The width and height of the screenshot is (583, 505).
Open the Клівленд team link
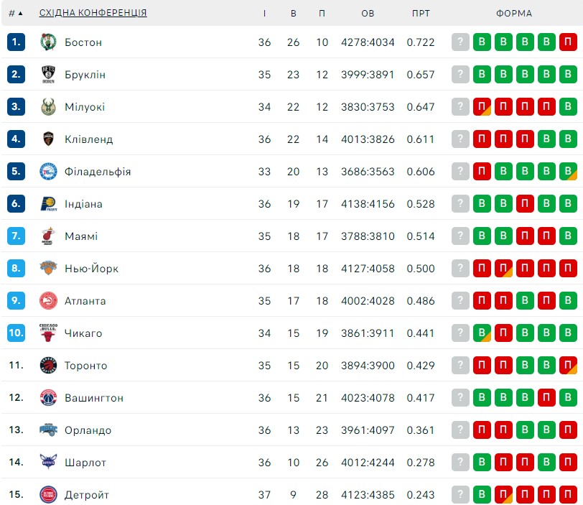[88, 139]
